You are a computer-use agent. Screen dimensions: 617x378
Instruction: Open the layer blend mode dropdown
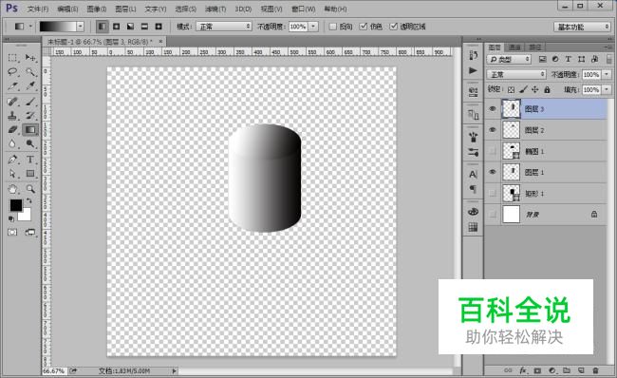[x=516, y=74]
